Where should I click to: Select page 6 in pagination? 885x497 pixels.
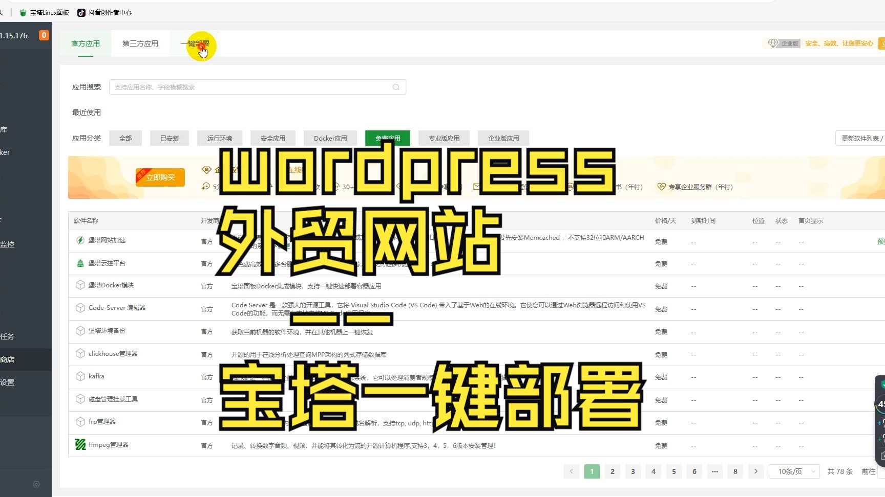coord(694,471)
